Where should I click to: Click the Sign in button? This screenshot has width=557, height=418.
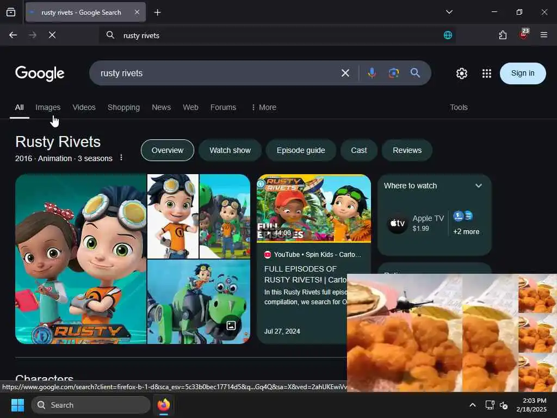[x=523, y=73]
